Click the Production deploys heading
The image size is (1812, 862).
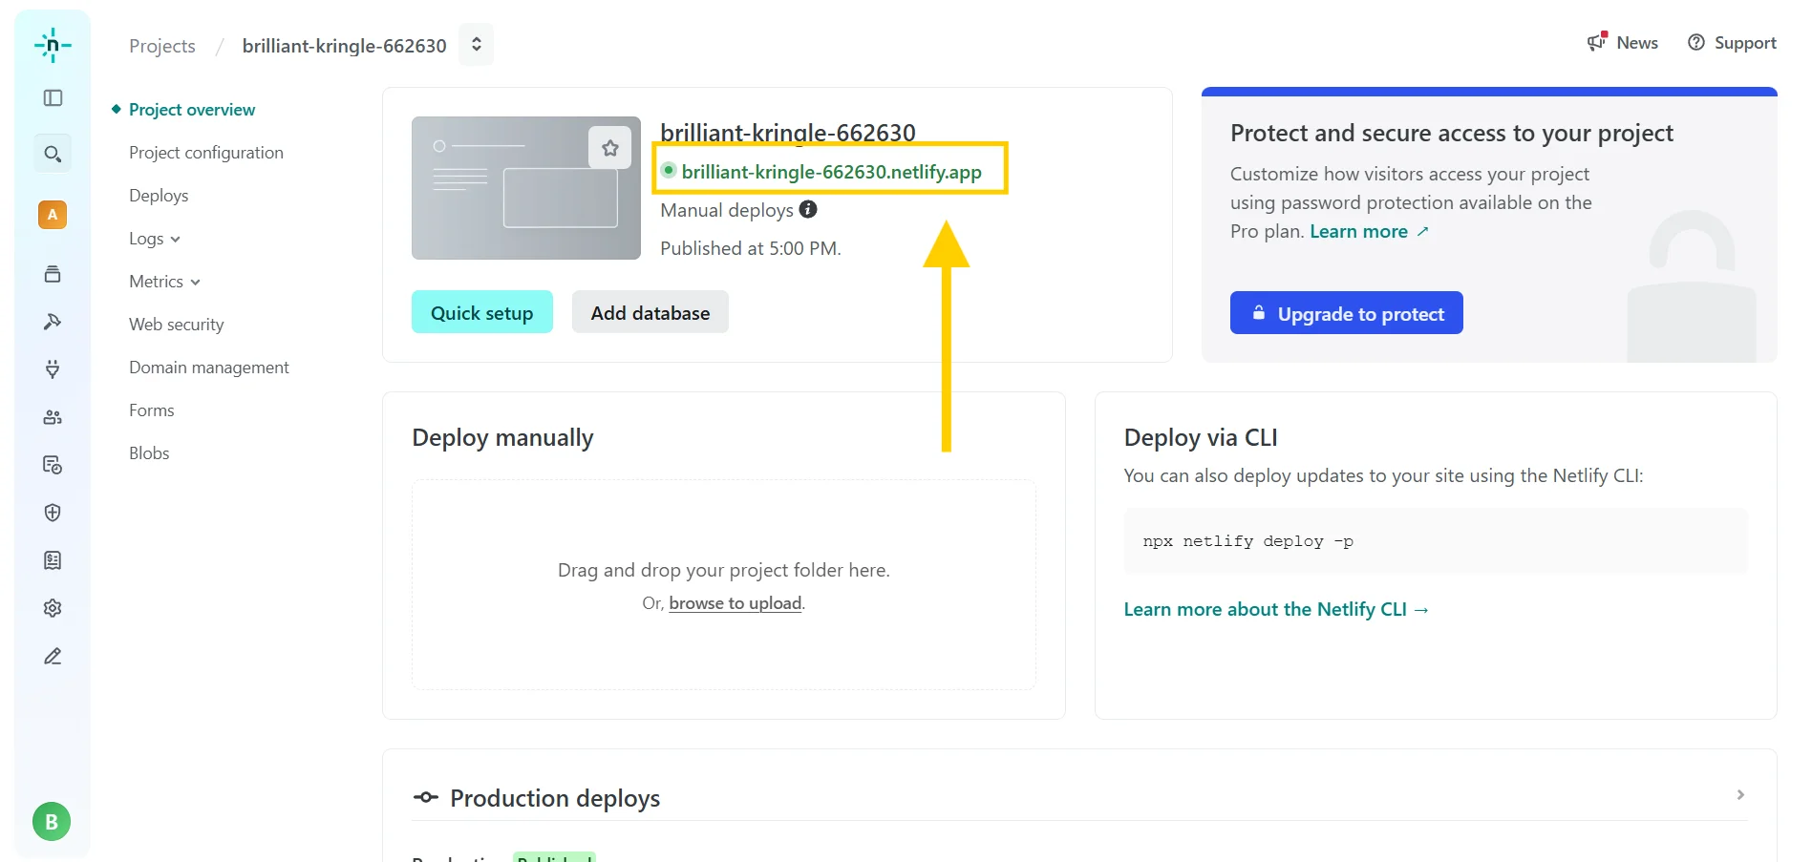tap(555, 798)
